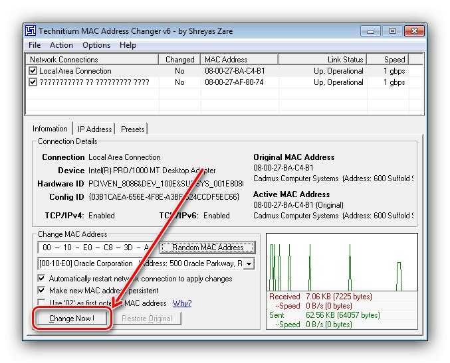Image resolution: width=450 pixels, height=363 pixels.
Task: Open the Oracle Corporation vendor dropdown
Action: click(249, 263)
